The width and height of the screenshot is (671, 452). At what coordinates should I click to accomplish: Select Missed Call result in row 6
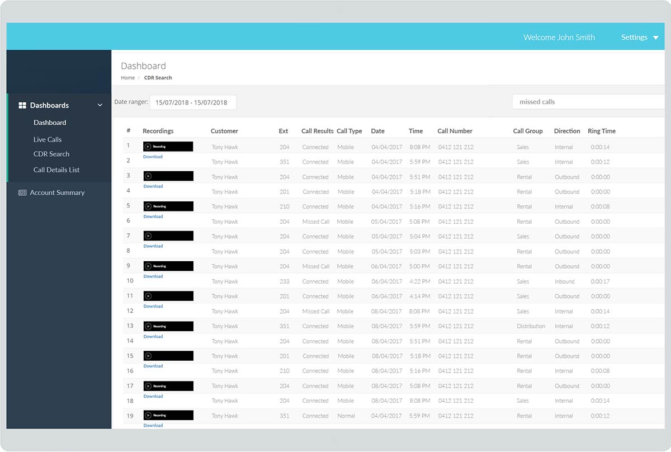click(x=316, y=222)
